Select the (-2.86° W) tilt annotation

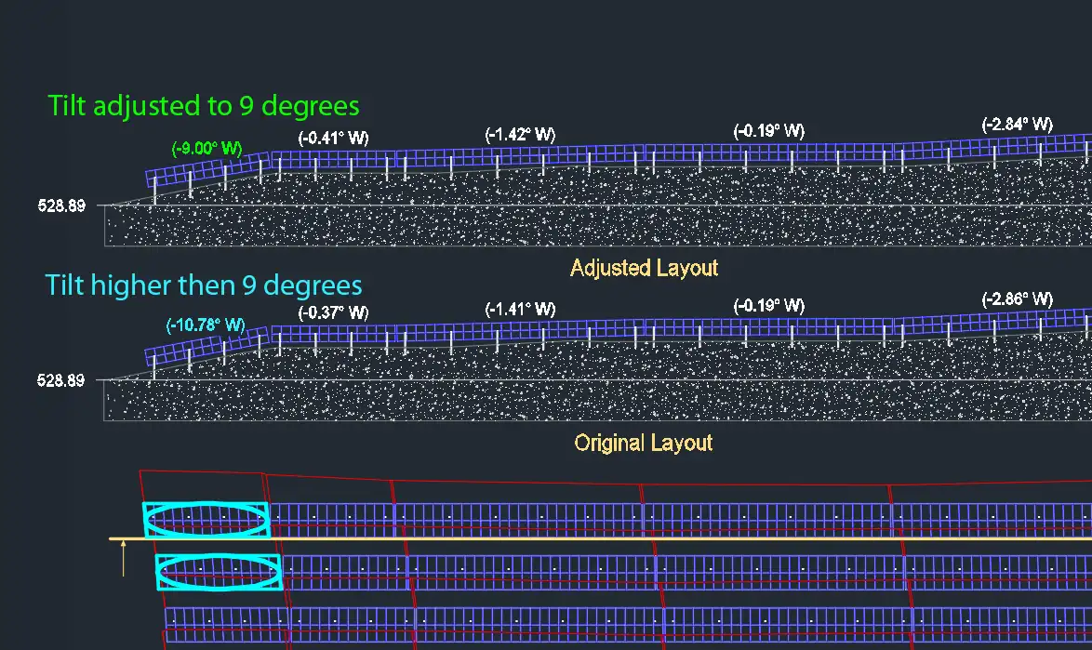[1017, 299]
